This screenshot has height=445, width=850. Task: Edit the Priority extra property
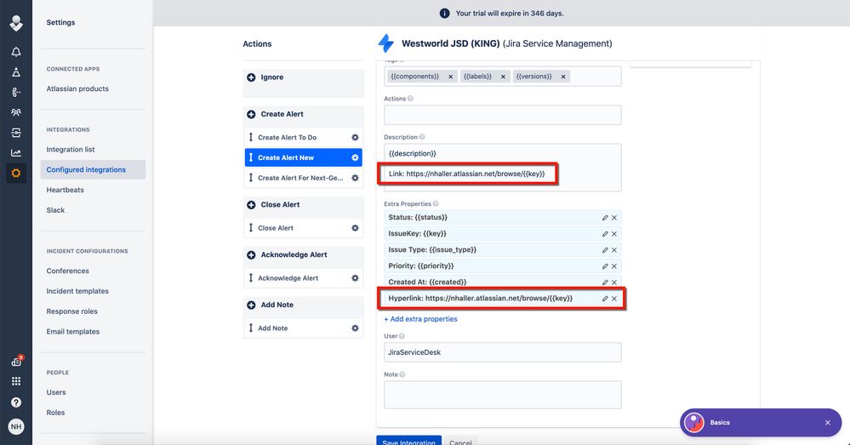click(x=605, y=266)
